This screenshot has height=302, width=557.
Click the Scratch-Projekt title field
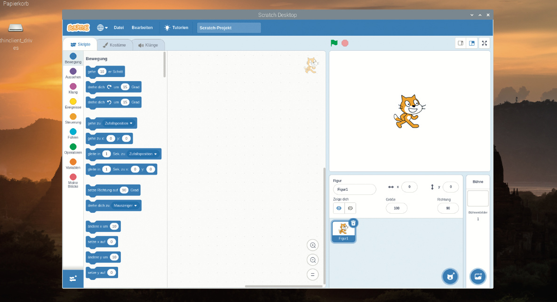229,28
